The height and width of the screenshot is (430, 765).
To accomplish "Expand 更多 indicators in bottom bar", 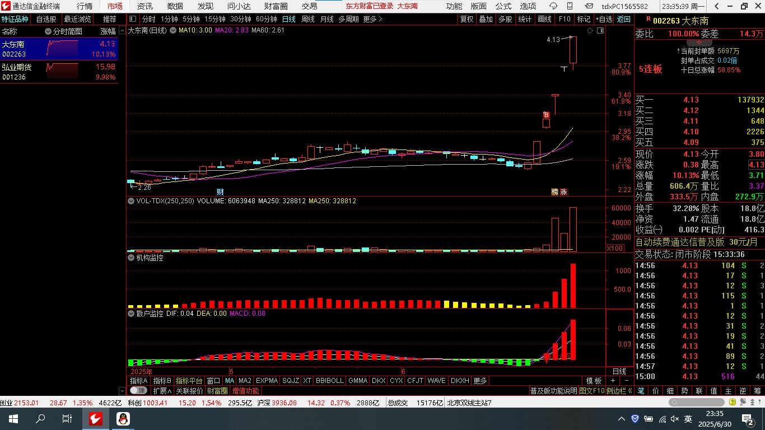I will [480, 381].
